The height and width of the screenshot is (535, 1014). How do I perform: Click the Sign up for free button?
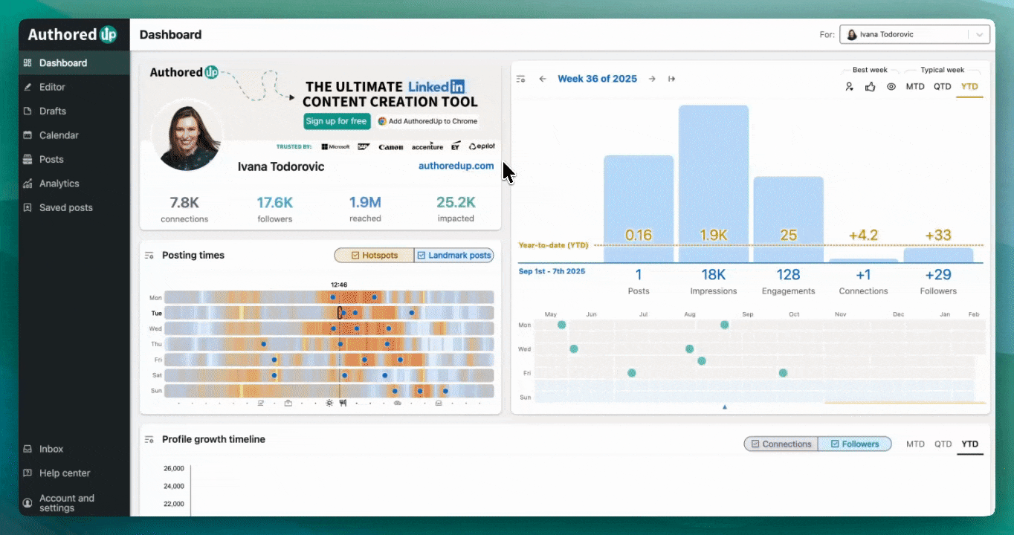click(x=337, y=121)
